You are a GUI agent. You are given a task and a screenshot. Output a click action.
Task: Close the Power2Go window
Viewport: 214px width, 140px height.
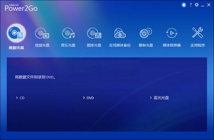[209, 5]
